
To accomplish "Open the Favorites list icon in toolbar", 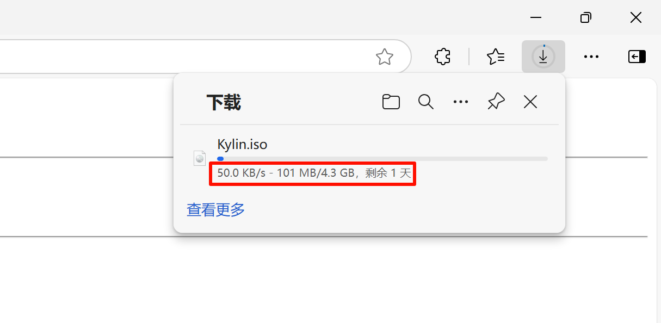I will 496,57.
